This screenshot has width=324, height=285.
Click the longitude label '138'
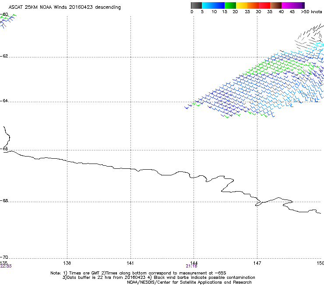(x=67, y=263)
